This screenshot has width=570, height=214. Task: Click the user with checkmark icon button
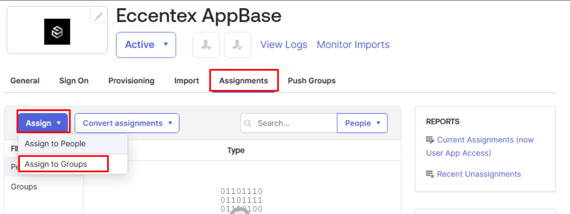(238, 45)
